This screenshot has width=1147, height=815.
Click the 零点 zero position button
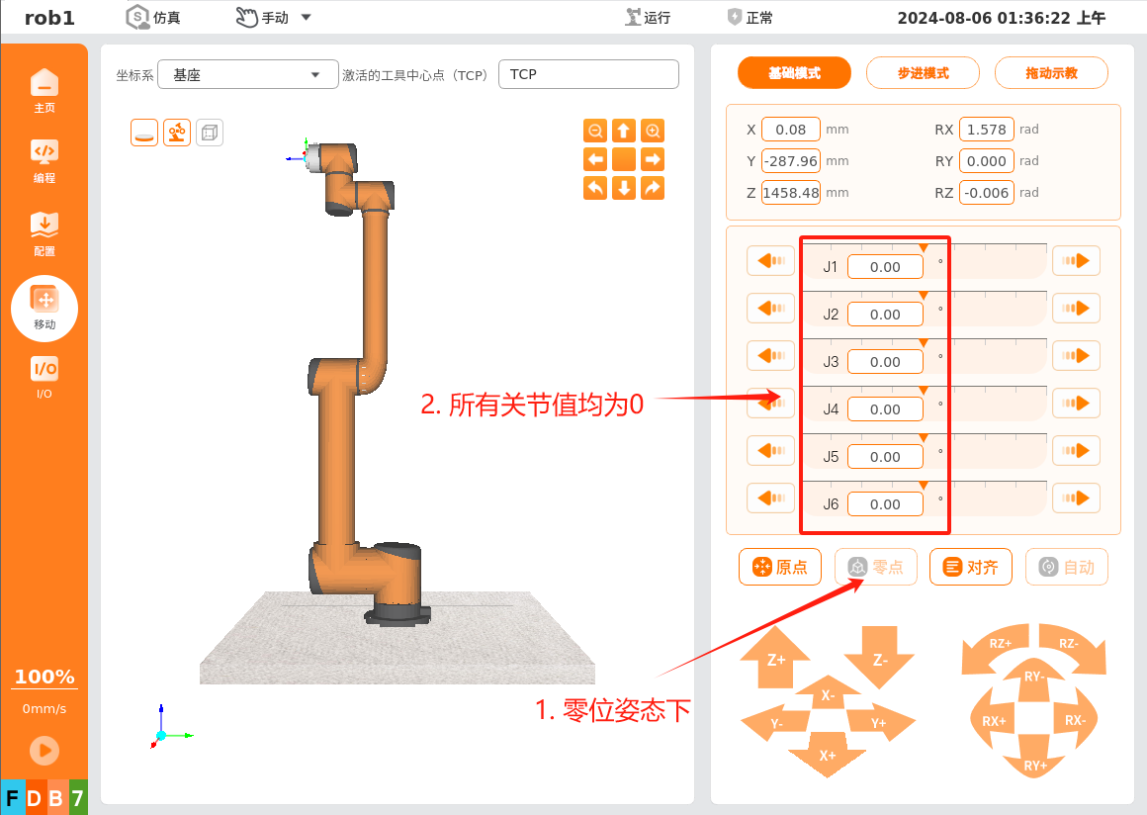point(876,567)
